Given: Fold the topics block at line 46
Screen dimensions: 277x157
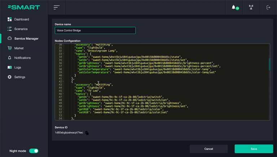Looking at the screenshot, I should click(63, 94).
